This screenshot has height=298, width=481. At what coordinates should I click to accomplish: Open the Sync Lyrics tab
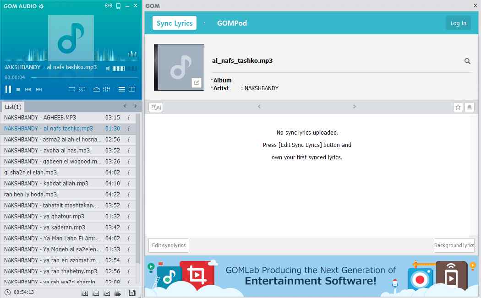coord(175,23)
